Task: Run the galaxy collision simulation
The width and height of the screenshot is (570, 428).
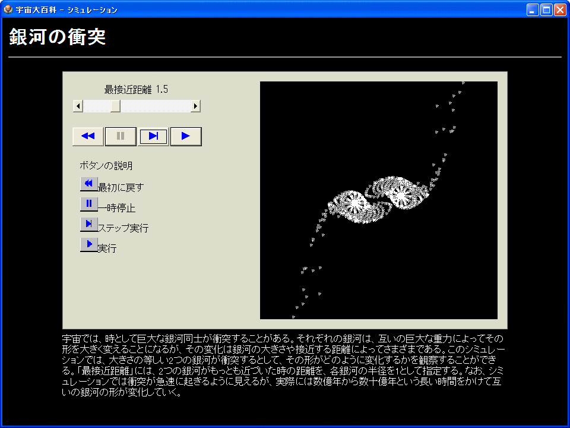Action: [x=186, y=137]
